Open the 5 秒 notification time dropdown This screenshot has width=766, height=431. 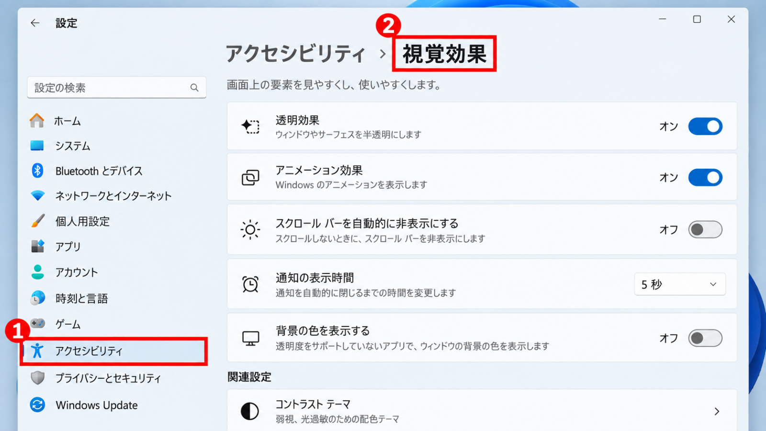[x=679, y=284]
